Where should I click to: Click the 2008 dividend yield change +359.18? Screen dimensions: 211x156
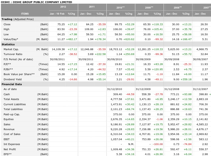click(186, 79)
